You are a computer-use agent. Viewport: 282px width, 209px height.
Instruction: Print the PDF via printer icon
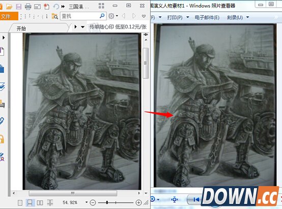pyautogui.click(x=28, y=7)
